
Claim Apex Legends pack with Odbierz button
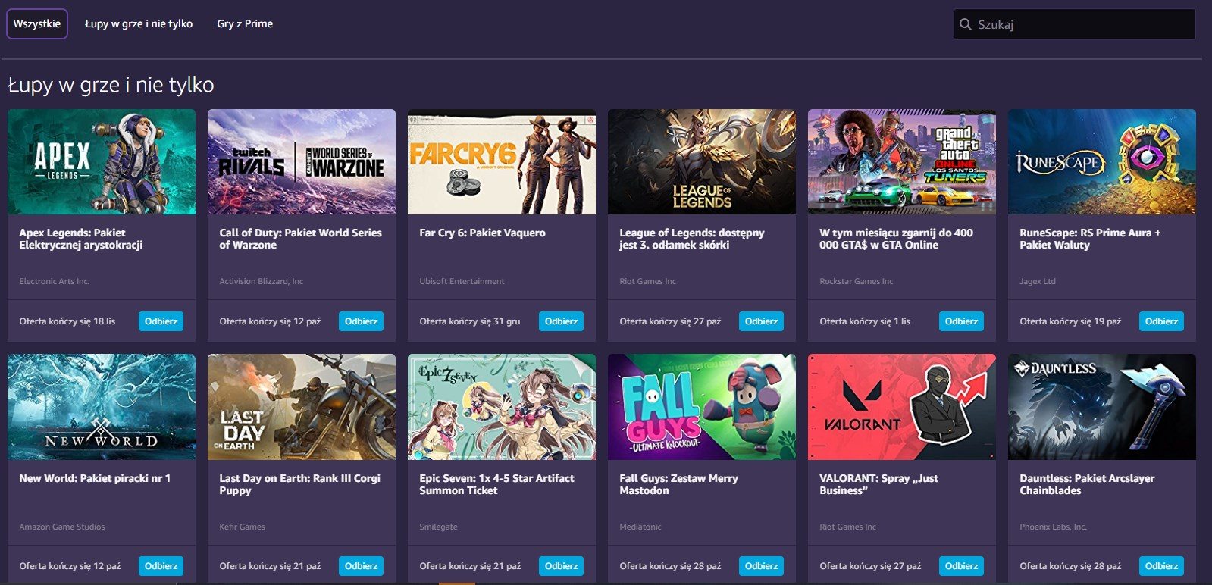(161, 321)
